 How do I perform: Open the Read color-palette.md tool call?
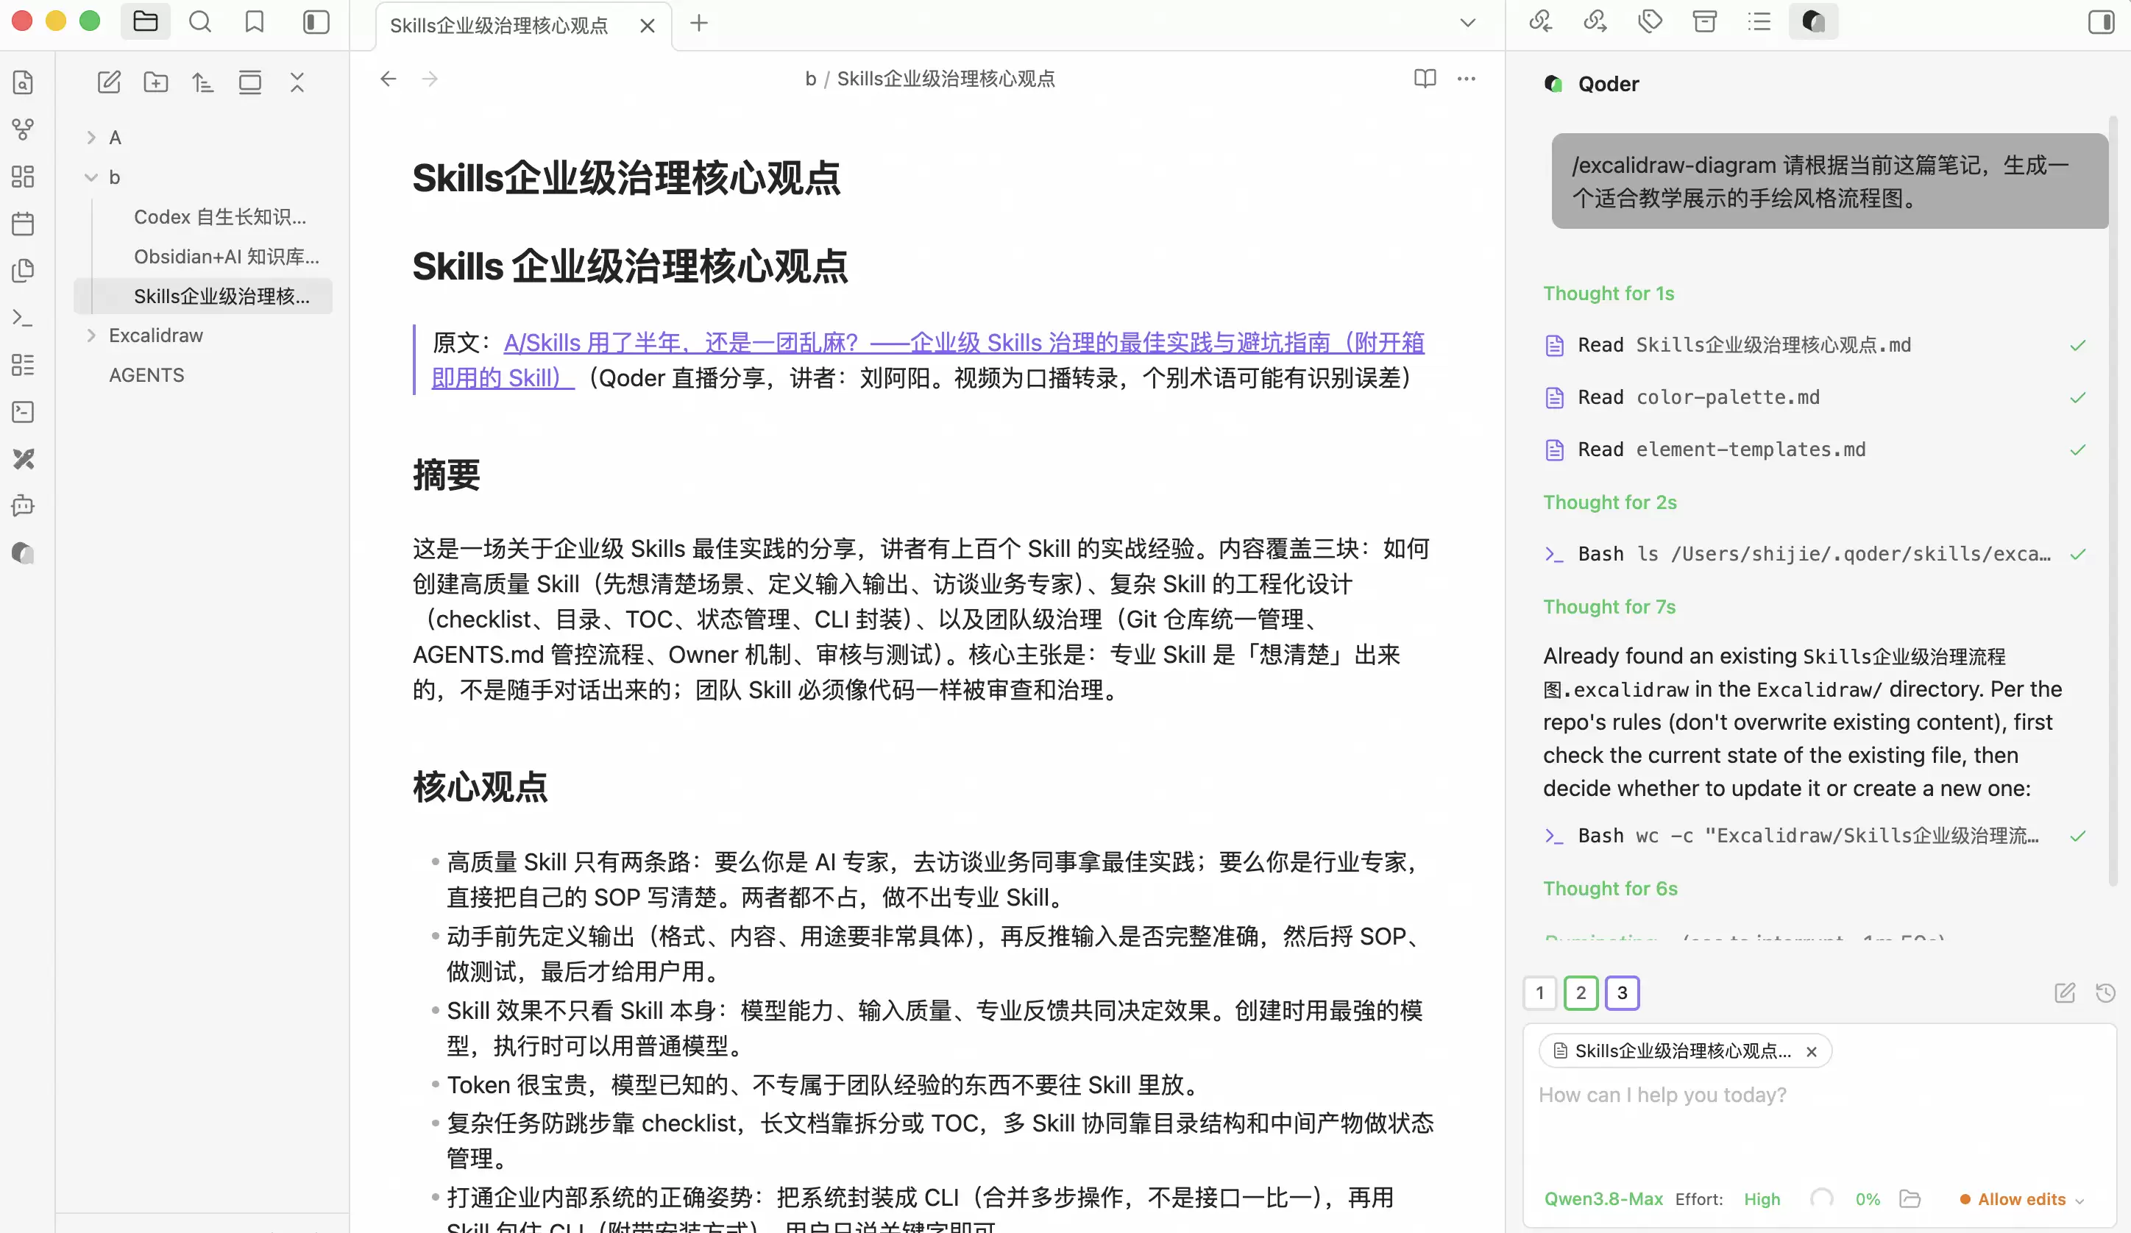(x=1815, y=397)
